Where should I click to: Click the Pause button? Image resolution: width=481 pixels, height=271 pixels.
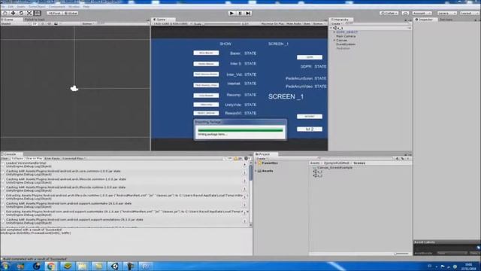240,14
